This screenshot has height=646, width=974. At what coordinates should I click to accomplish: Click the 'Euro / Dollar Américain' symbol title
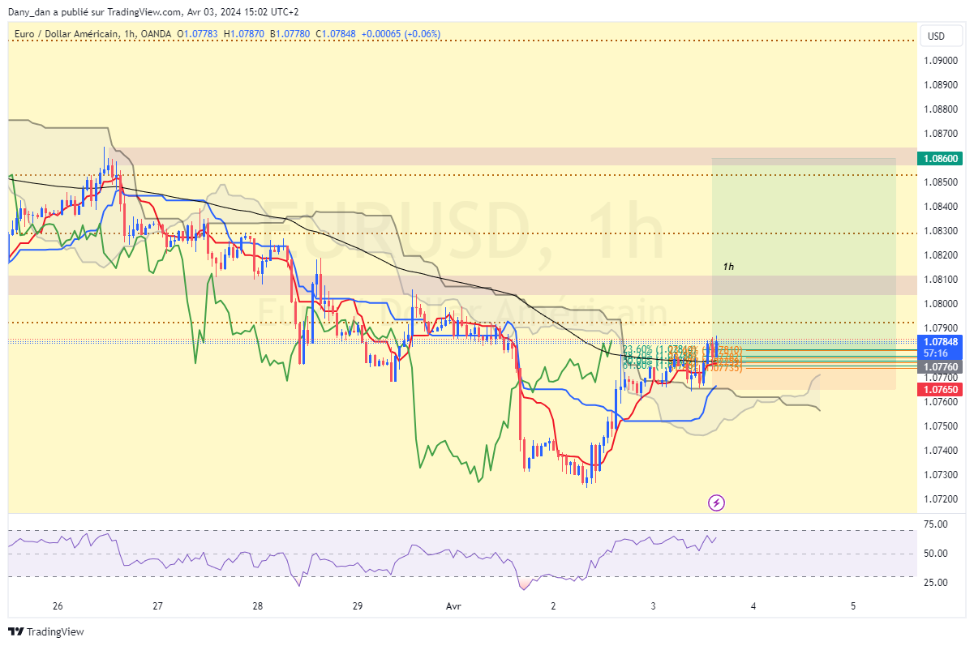click(x=67, y=34)
